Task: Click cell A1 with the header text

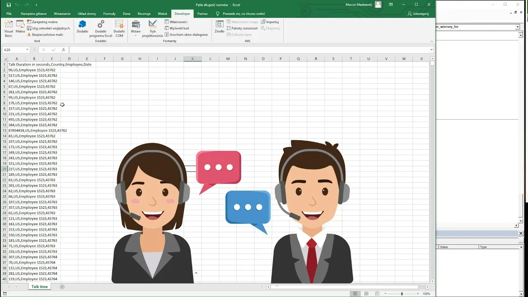Action: click(x=16, y=64)
